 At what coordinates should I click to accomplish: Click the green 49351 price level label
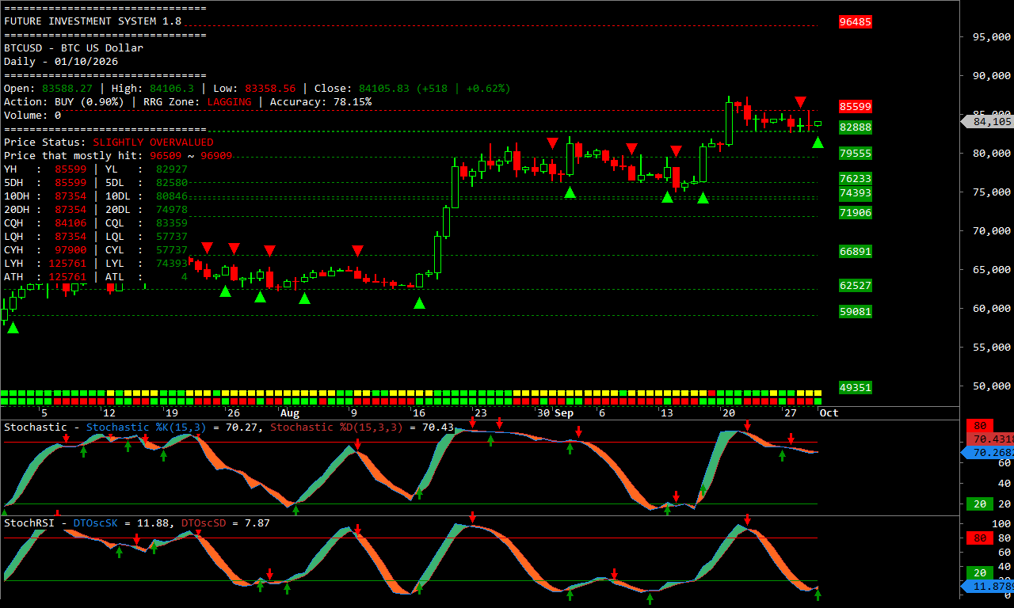856,387
